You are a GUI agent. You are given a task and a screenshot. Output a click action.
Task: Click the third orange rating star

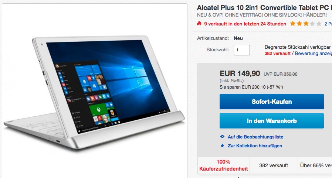pyautogui.click(x=306, y=24)
